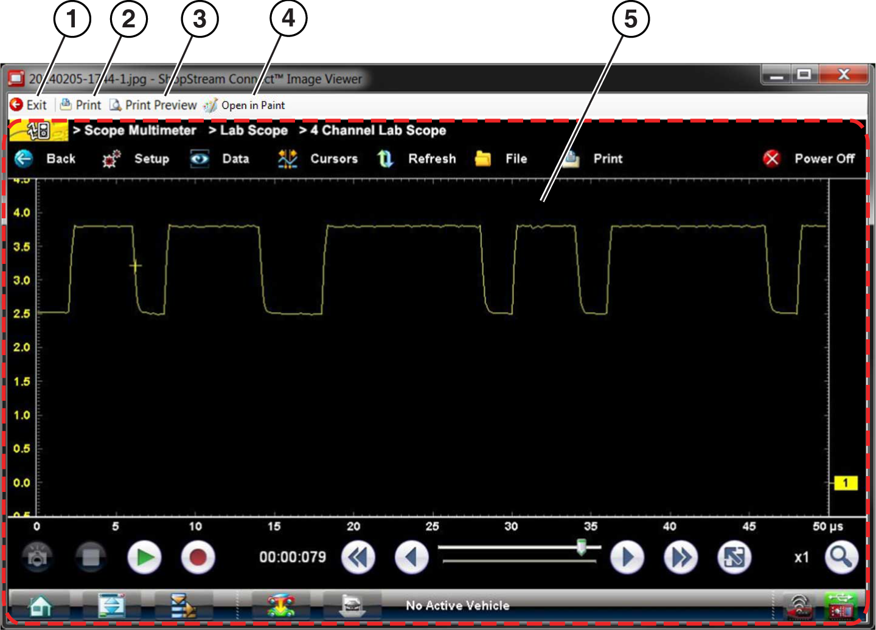
Task: Click the Refresh arrows icon
Action: 385,159
